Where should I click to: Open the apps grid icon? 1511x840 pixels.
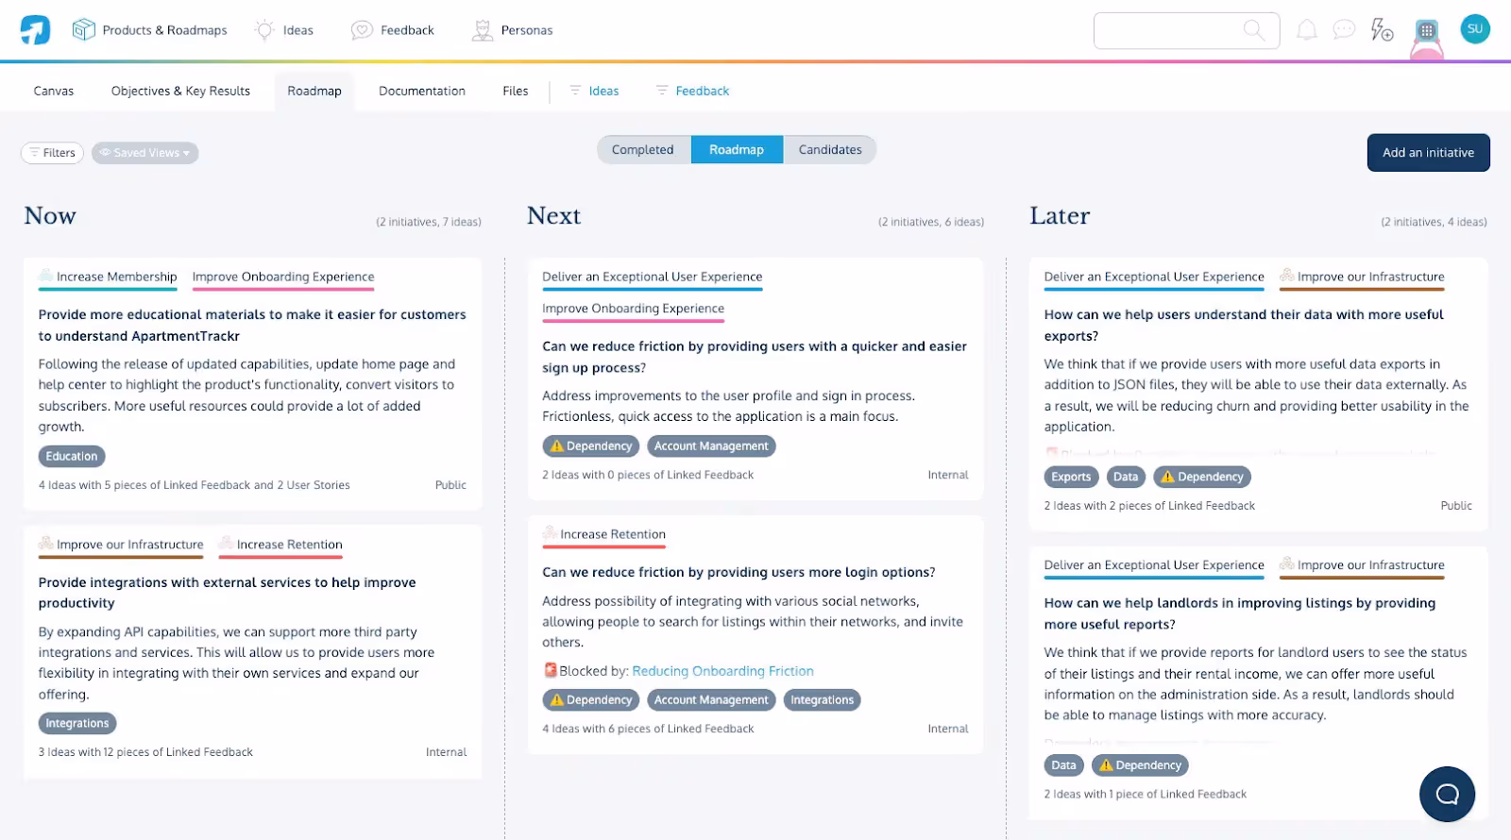click(1427, 31)
